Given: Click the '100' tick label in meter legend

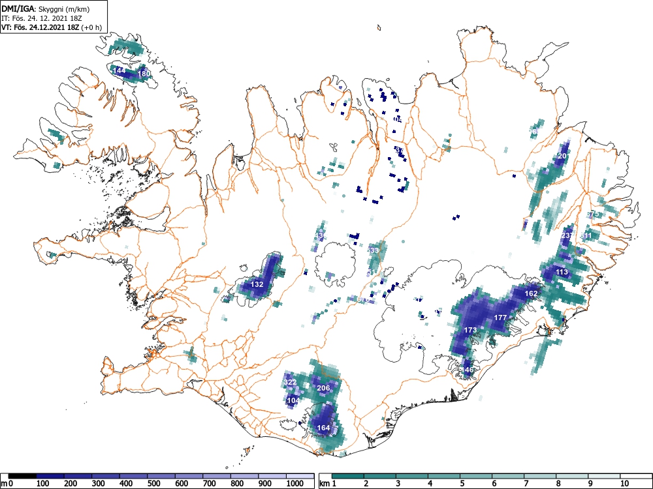Looking at the screenshot, I should 43,484.
